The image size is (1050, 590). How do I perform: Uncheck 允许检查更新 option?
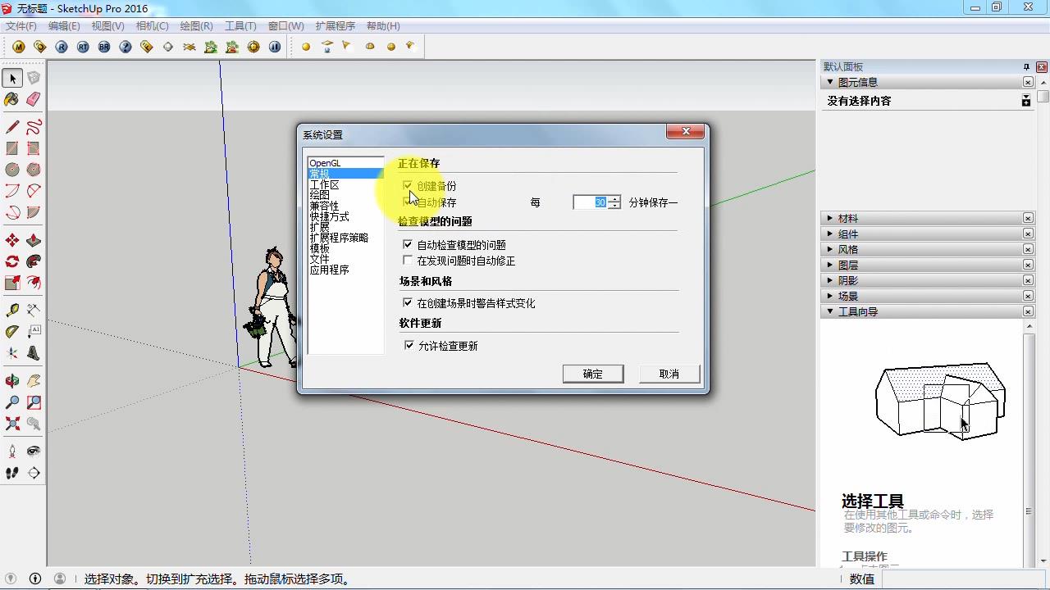[x=409, y=345]
